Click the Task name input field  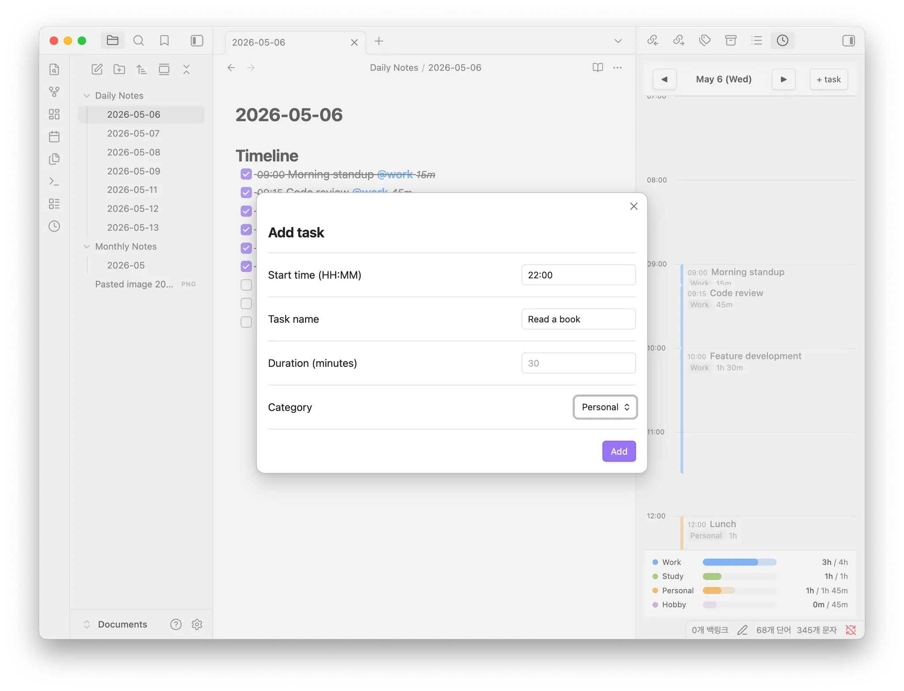(578, 319)
